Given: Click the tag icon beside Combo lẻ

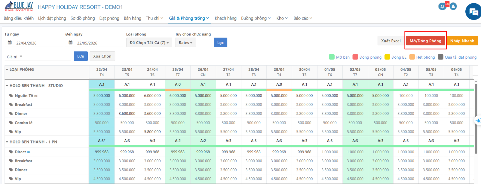Looking at the screenshot, I should coord(11,123).
